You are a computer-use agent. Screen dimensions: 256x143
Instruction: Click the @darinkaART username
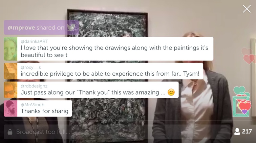[x=34, y=41]
